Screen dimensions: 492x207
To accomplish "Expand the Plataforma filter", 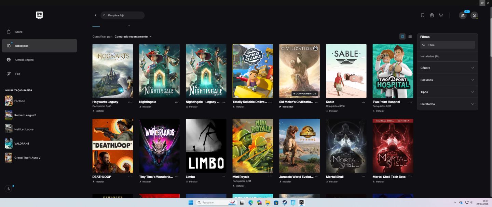I will 447,104.
